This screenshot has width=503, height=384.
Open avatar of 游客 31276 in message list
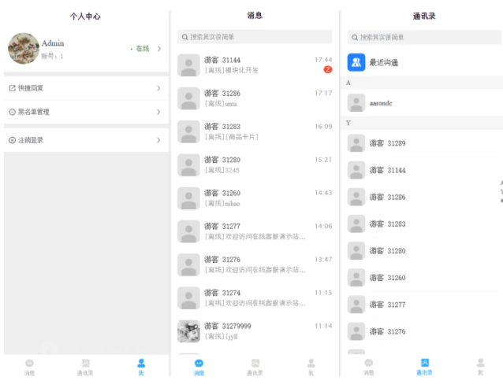[x=188, y=265]
